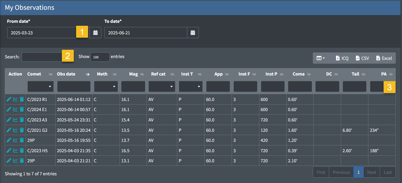Viewport: 402px width, 183px height.
Task: Click the Mag filter field
Action: pos(133,86)
